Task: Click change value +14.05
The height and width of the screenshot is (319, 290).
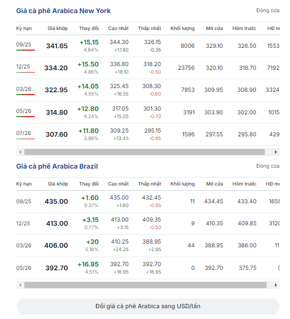Action: (88, 86)
